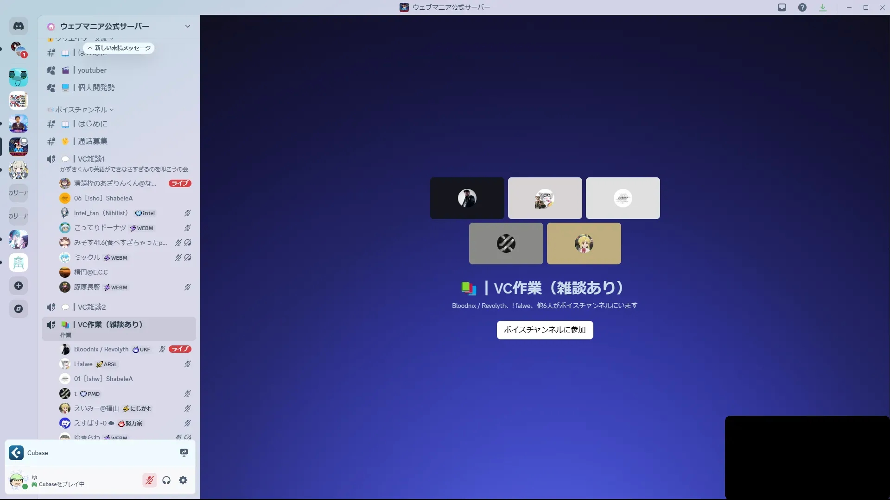Jump to 新しい未読メッセージ indicator
Image resolution: width=890 pixels, height=500 pixels.
pos(119,48)
